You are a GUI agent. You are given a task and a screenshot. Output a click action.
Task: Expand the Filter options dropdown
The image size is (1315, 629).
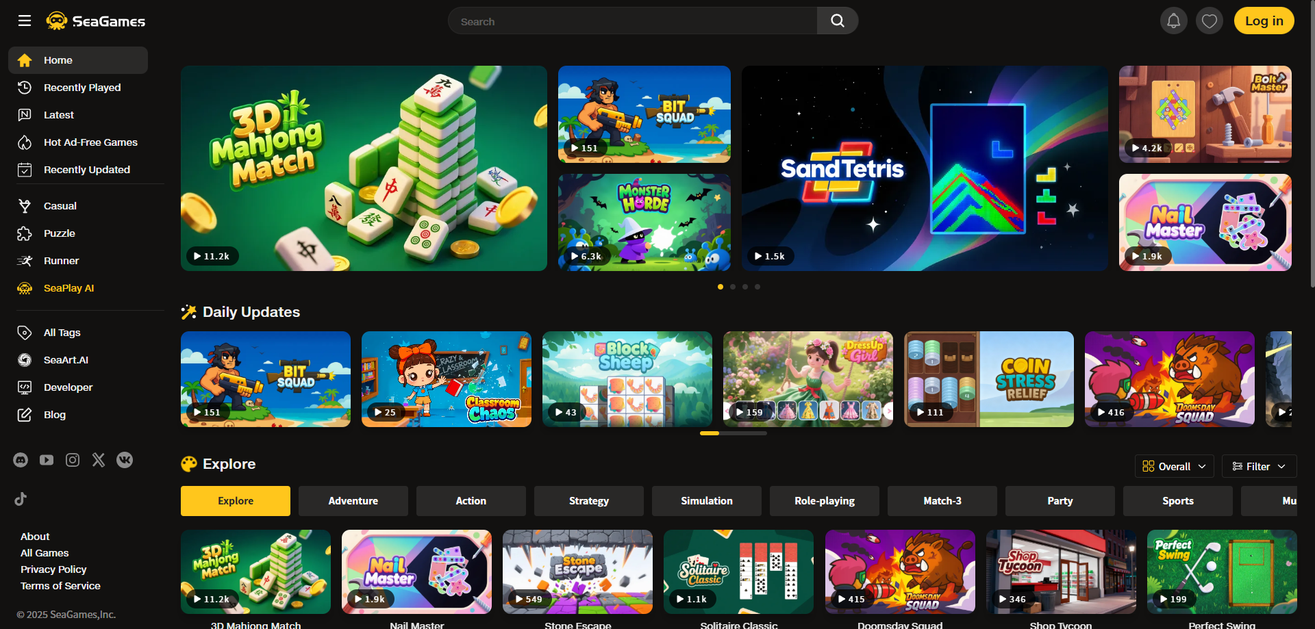tap(1259, 466)
